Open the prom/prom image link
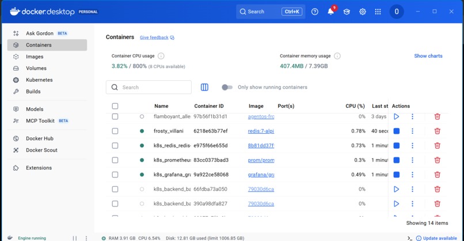Image resolution: width=464 pixels, height=241 pixels. pyautogui.click(x=261, y=160)
